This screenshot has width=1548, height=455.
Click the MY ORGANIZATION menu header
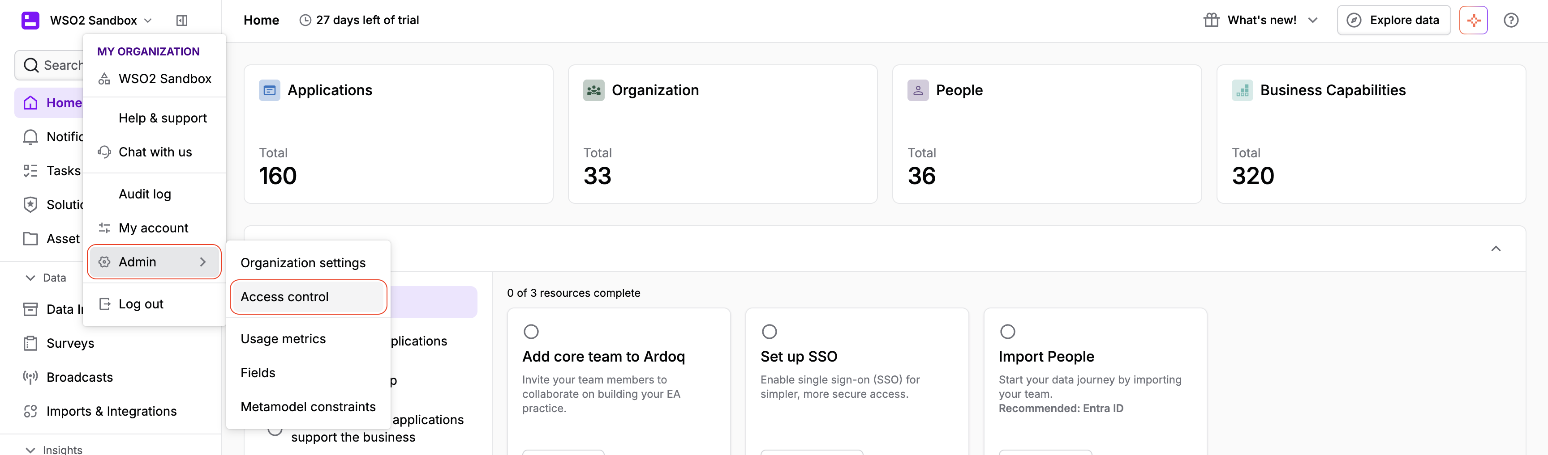148,51
